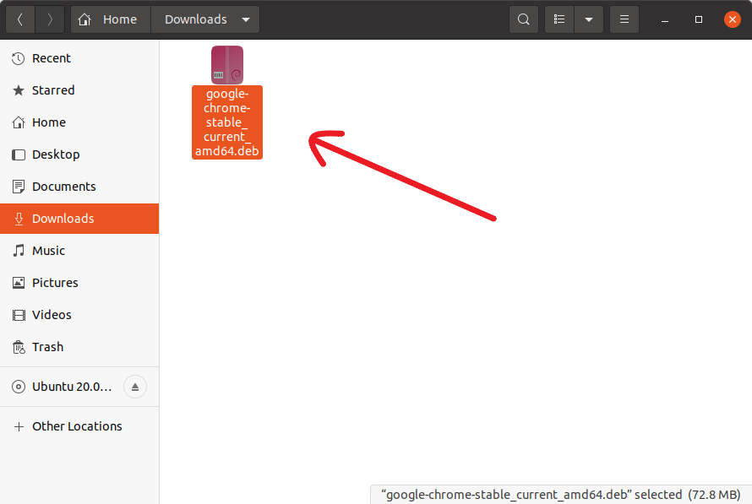Open Music folder in the sidebar

pyautogui.click(x=79, y=251)
